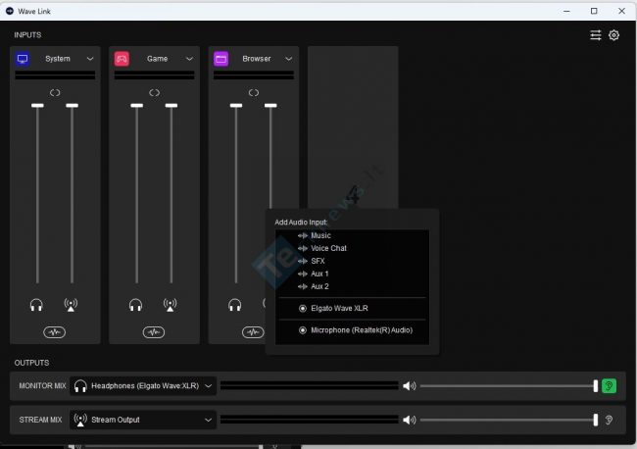Click the Browser channel window icon

pyautogui.click(x=221, y=59)
